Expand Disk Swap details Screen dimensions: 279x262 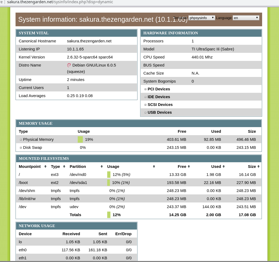click(21, 148)
